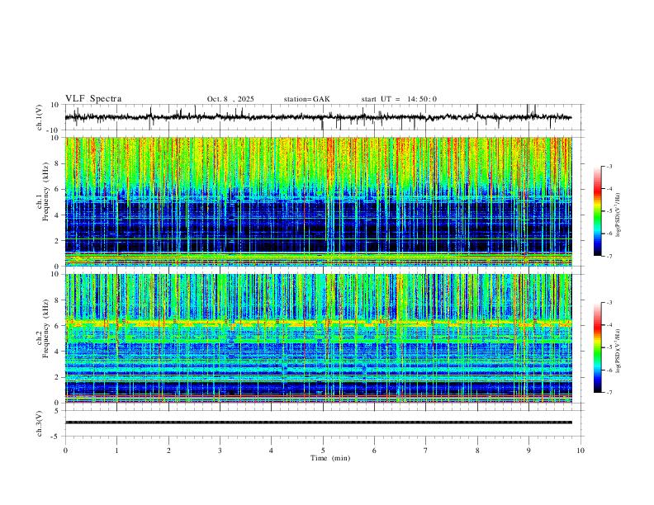The width and height of the screenshot is (654, 505).
Task: Click the ch.2 "Frequency (kHz)" axis label
Action: click(x=46, y=328)
